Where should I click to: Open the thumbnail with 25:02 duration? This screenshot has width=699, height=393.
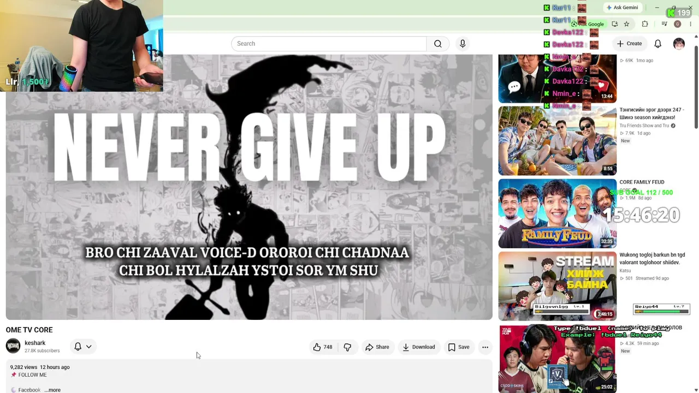coord(557,359)
